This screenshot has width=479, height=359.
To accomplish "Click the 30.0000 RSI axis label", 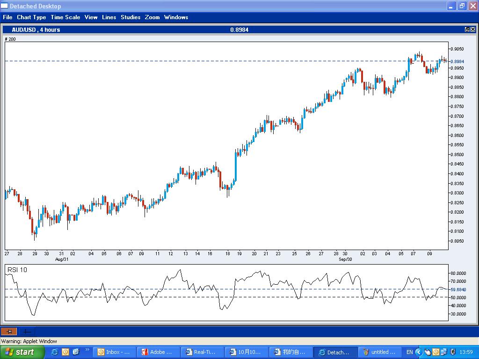I will [x=458, y=314].
